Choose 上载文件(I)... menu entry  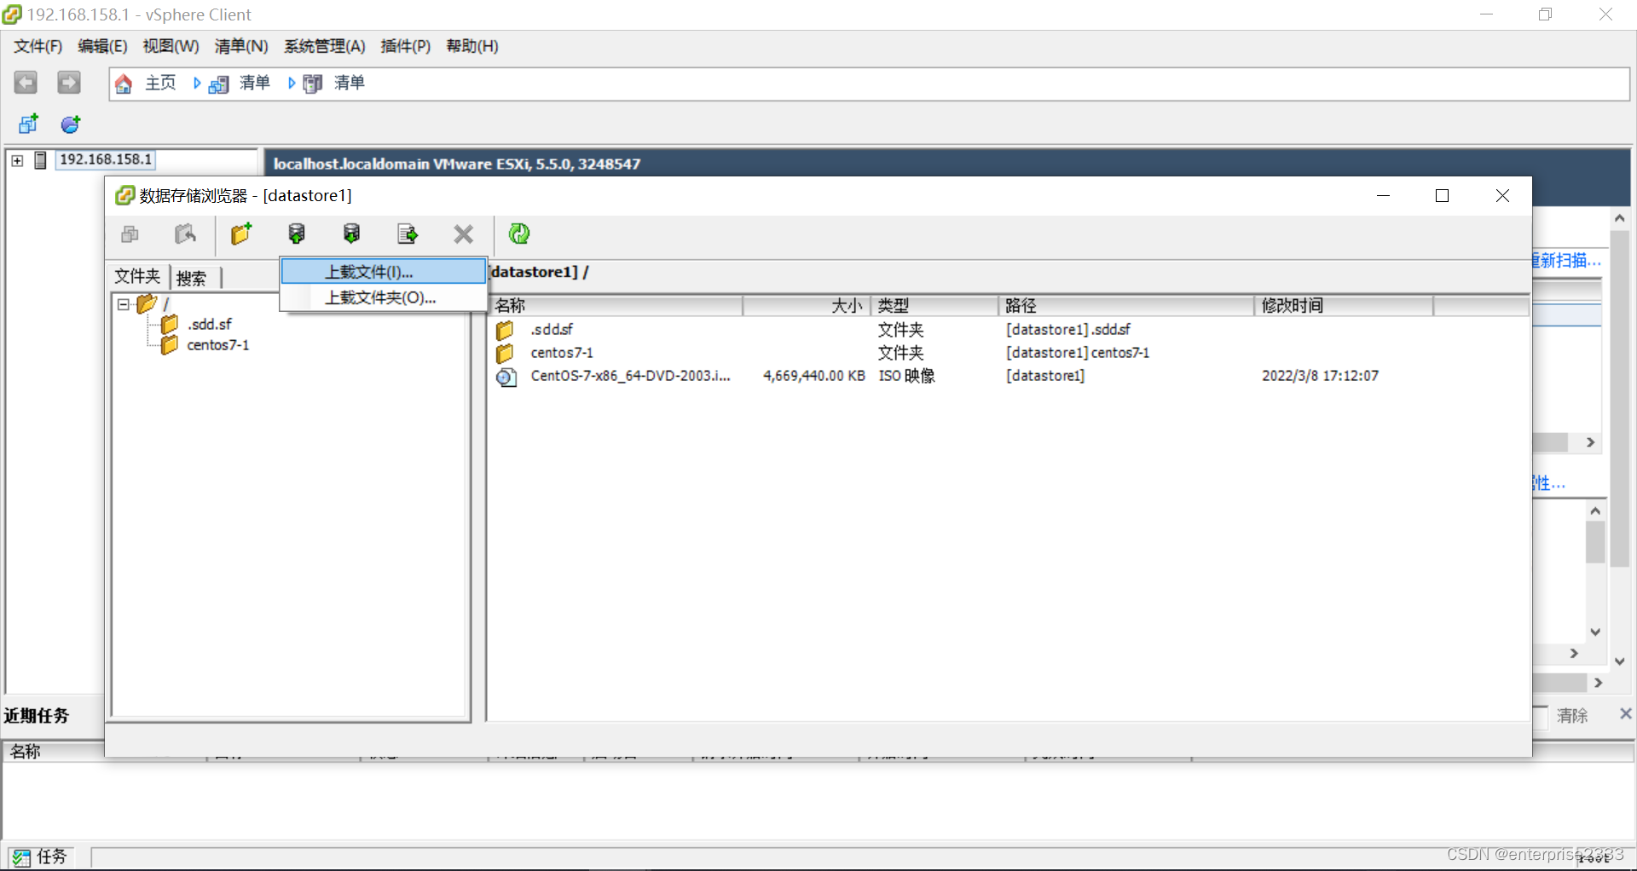(384, 272)
